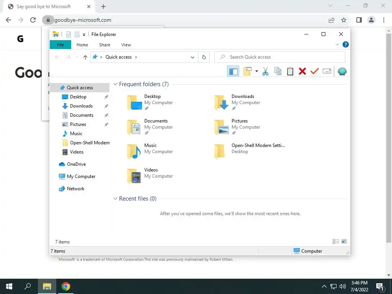Switch to Large icons view icon
Viewport: 392px width, 294px height.
(344, 242)
